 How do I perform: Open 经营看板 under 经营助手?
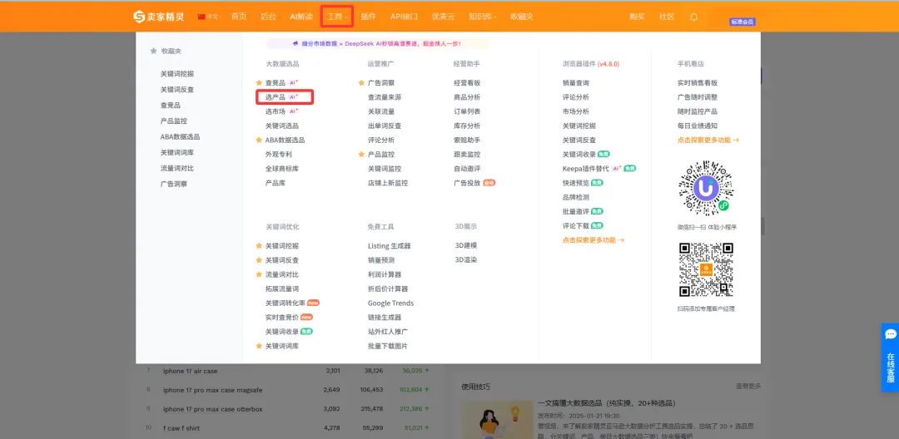click(467, 83)
